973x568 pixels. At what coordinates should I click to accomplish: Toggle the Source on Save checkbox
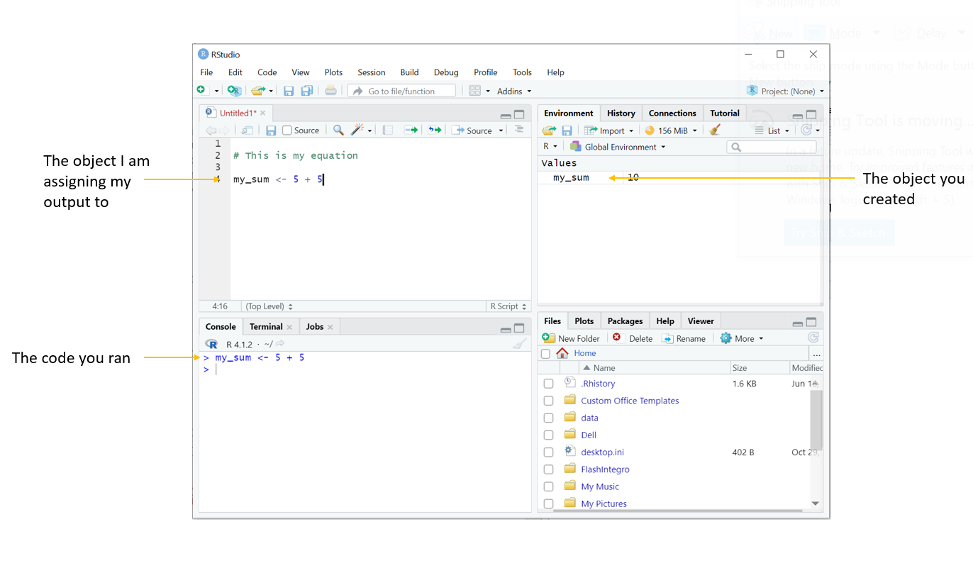[287, 130]
